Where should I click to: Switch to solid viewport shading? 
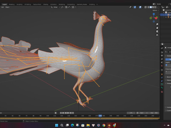(151, 7)
